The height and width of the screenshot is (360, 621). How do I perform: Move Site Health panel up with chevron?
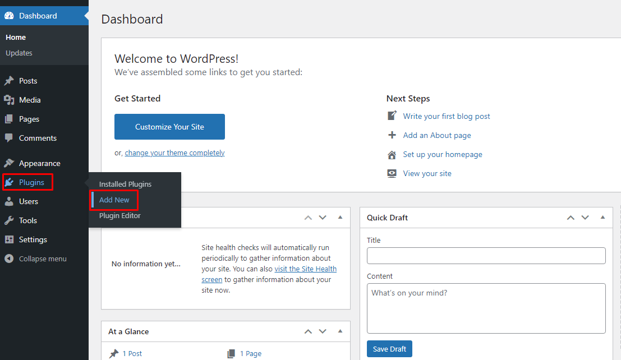click(308, 218)
